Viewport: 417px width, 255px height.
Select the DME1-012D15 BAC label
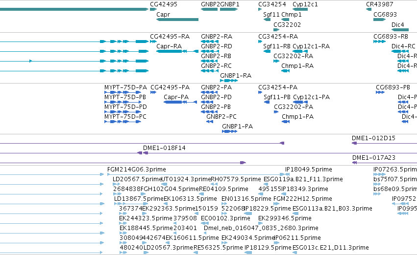374,138
